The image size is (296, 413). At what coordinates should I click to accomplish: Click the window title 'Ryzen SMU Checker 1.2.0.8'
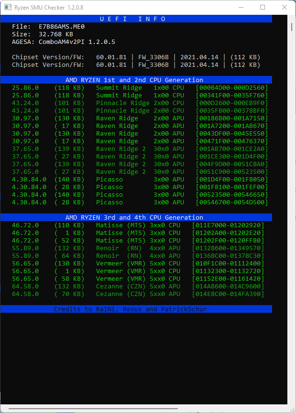(x=49, y=7)
